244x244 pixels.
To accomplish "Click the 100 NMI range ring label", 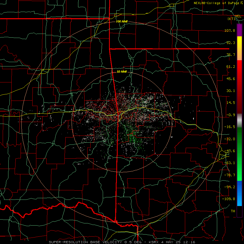I will (x=122, y=21).
